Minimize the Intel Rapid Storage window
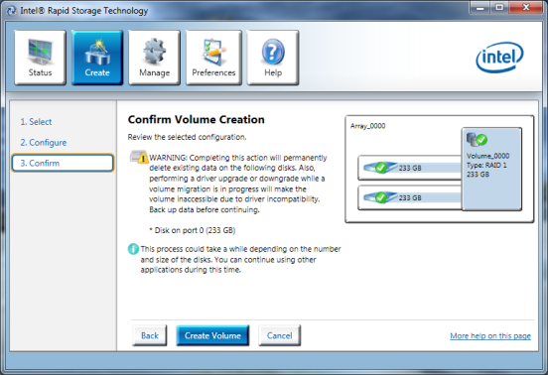This screenshot has height=375, width=548. pyautogui.click(x=480, y=8)
